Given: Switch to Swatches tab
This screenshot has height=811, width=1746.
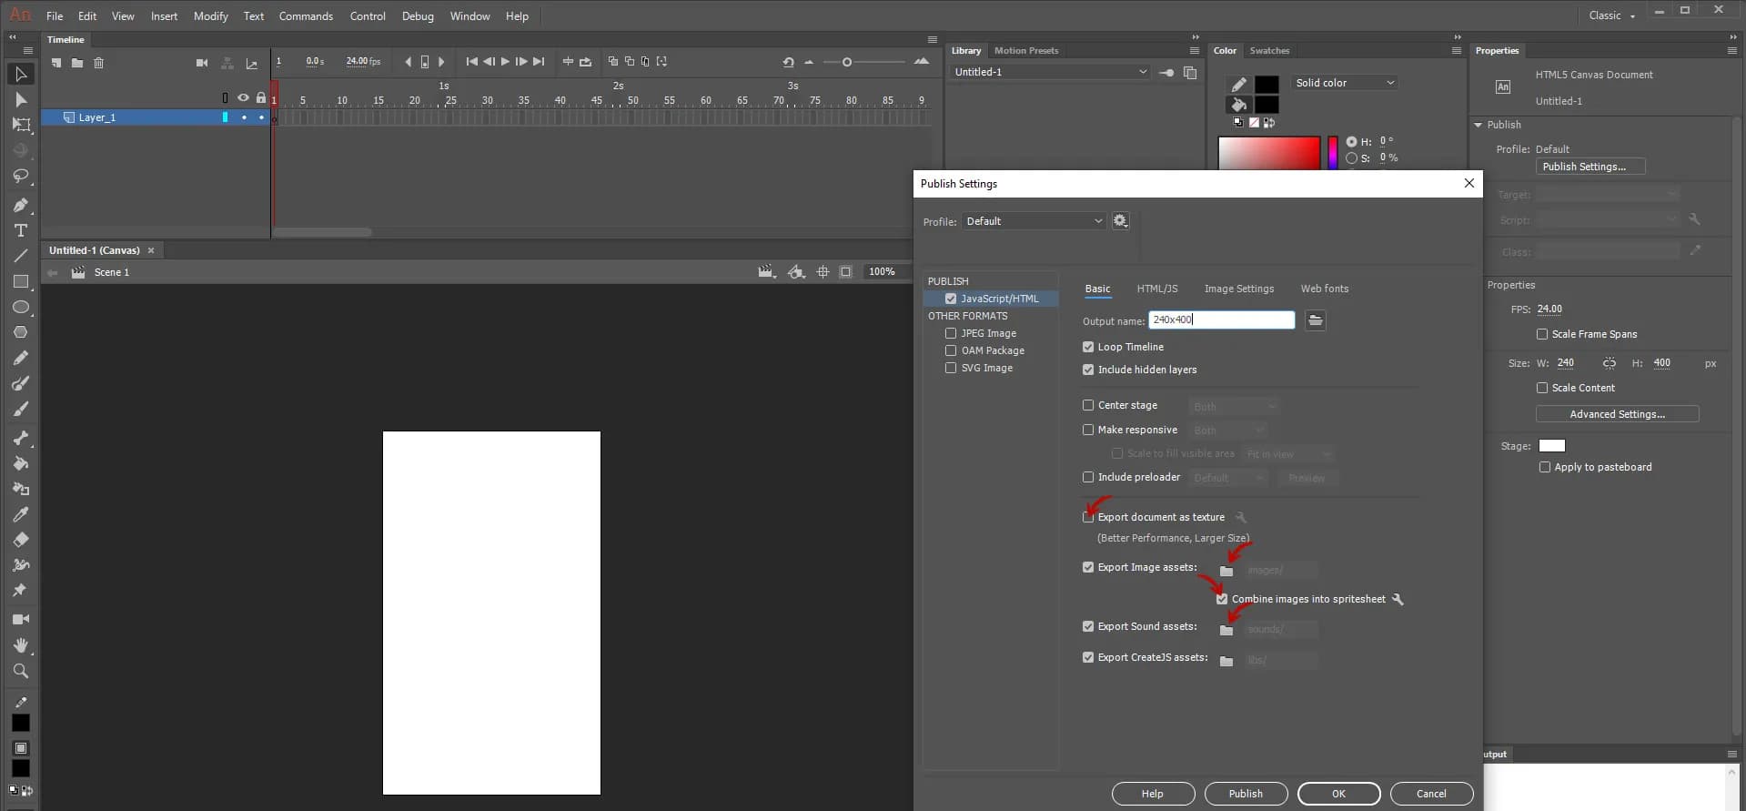Looking at the screenshot, I should [1269, 51].
